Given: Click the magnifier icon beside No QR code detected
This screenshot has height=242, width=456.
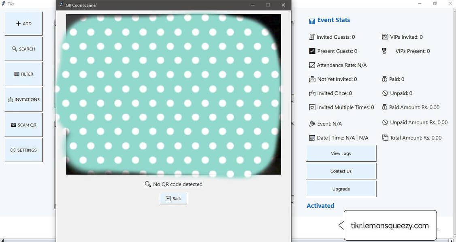Looking at the screenshot, I should pos(147,184).
